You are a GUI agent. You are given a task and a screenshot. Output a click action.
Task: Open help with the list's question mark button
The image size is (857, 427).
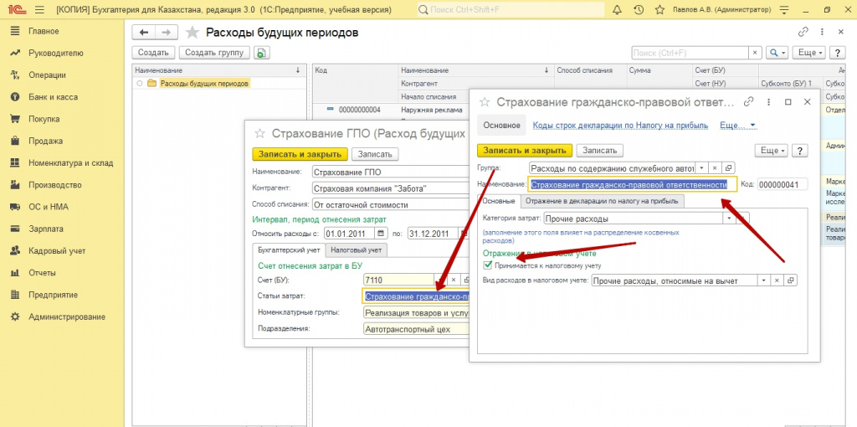tap(837, 53)
